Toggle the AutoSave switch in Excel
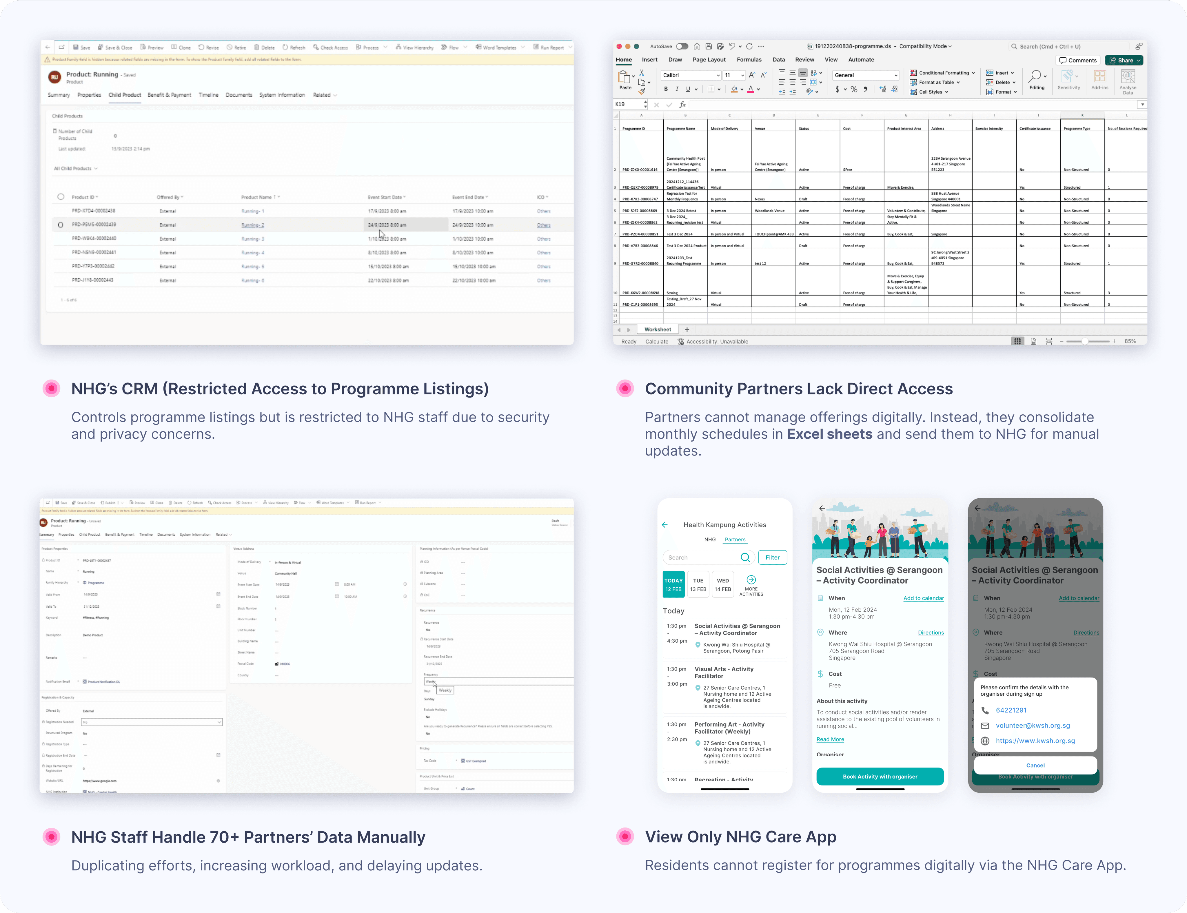This screenshot has height=913, width=1187. pos(682,46)
